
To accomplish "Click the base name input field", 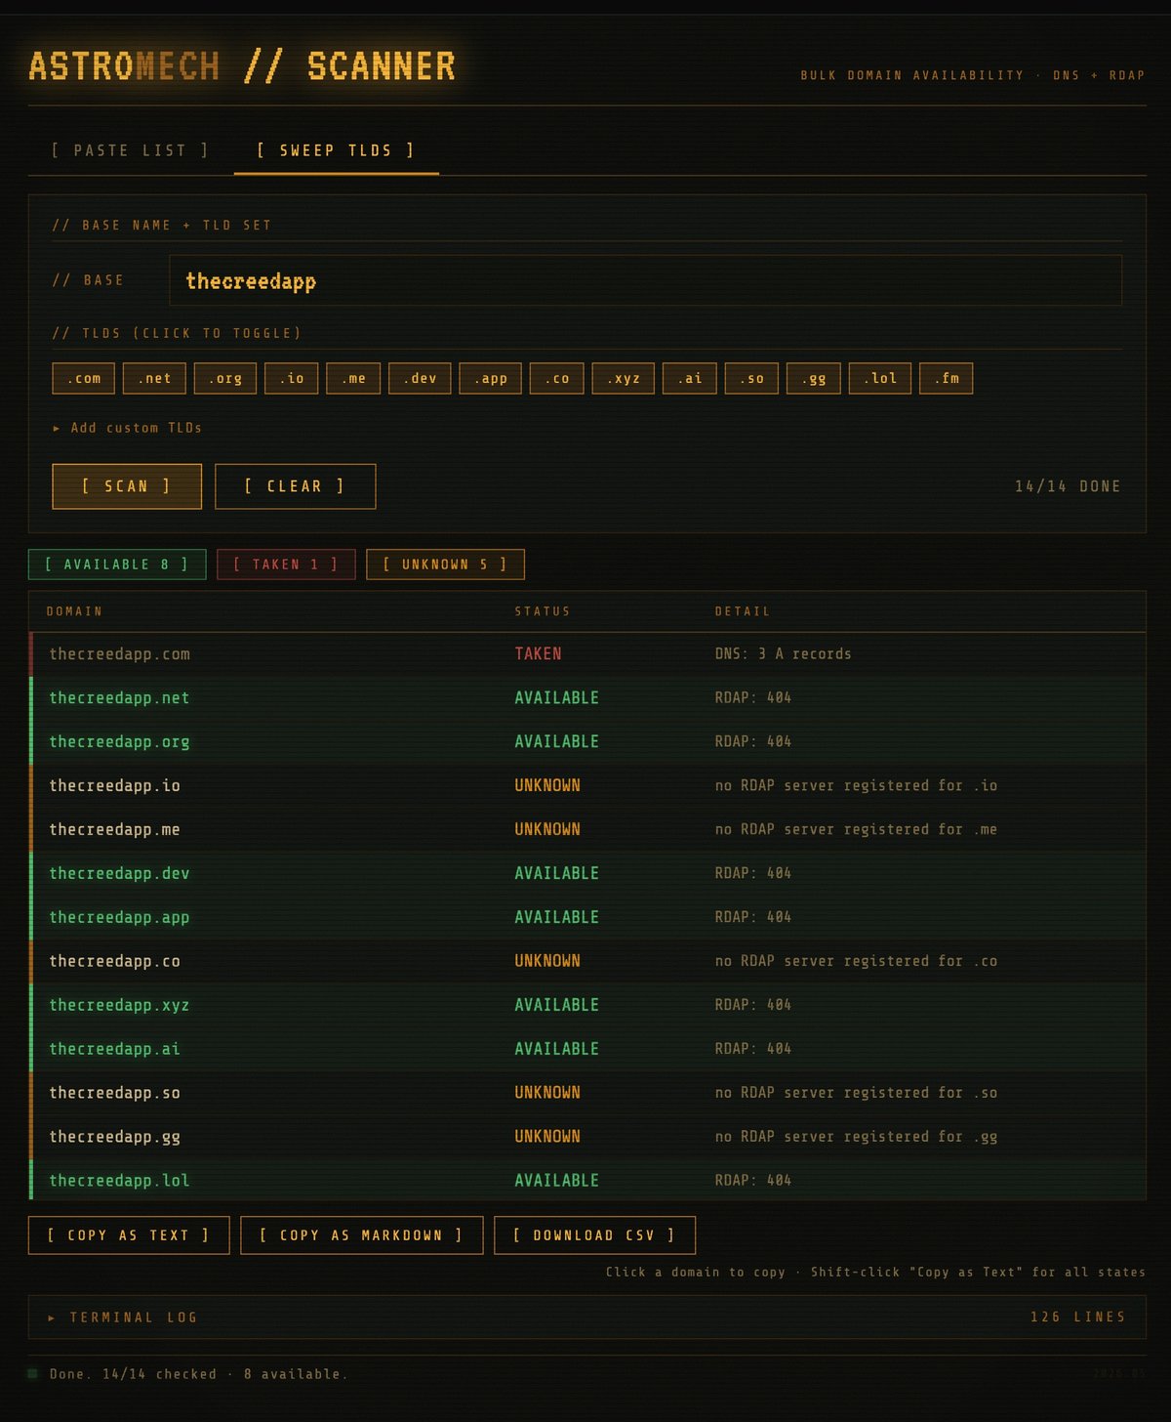I will coord(645,281).
